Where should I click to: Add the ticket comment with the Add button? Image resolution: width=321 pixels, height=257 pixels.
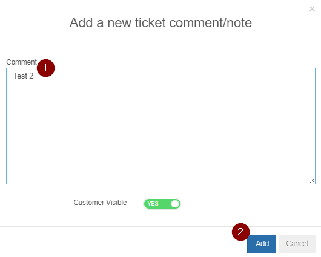point(262,244)
